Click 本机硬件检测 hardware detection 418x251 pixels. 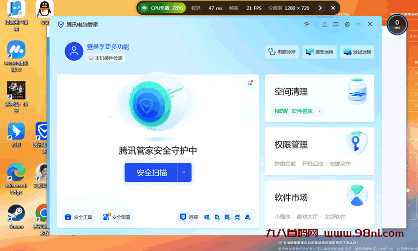pos(106,58)
